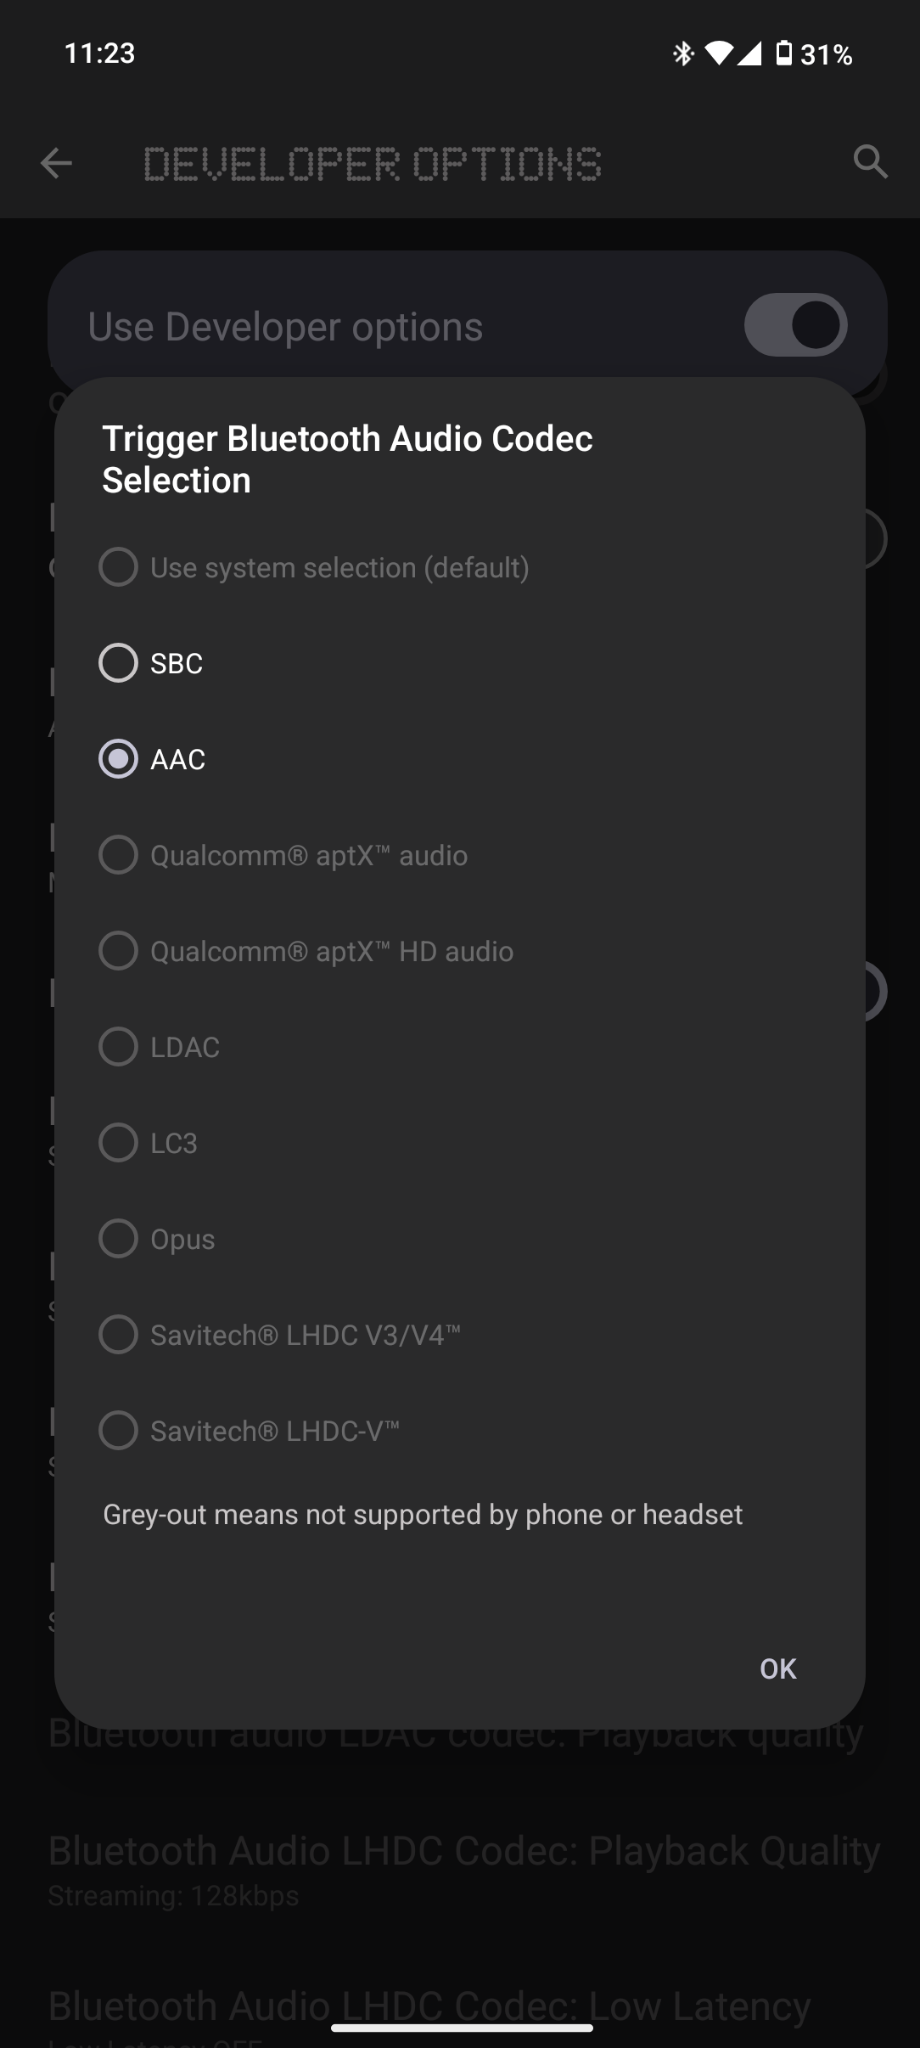Select Qualcomm aptX audio option
Viewport: 920px width, 2048px height.
[x=119, y=855]
